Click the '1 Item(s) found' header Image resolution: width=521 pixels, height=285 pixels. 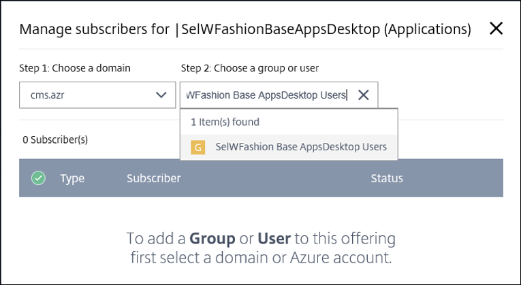(225, 122)
